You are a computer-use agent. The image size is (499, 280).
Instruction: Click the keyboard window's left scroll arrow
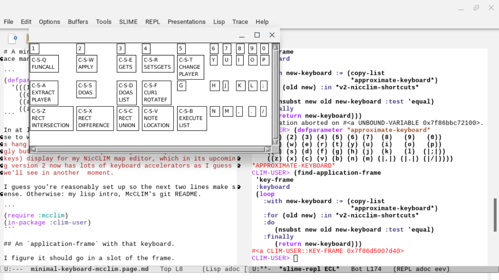click(33, 149)
